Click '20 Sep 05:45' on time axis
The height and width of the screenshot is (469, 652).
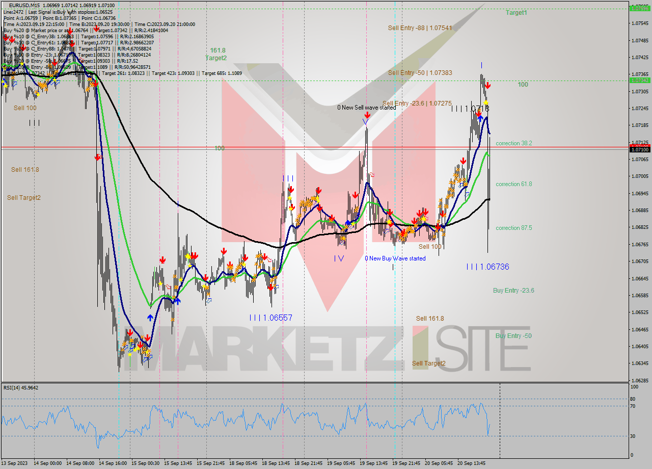[x=439, y=463]
